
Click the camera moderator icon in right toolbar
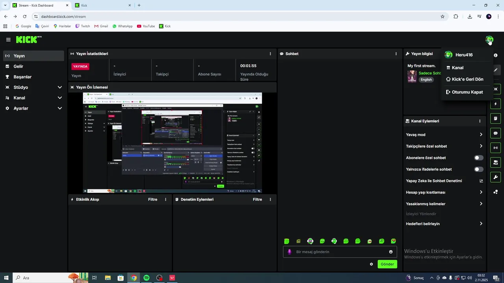(x=496, y=162)
